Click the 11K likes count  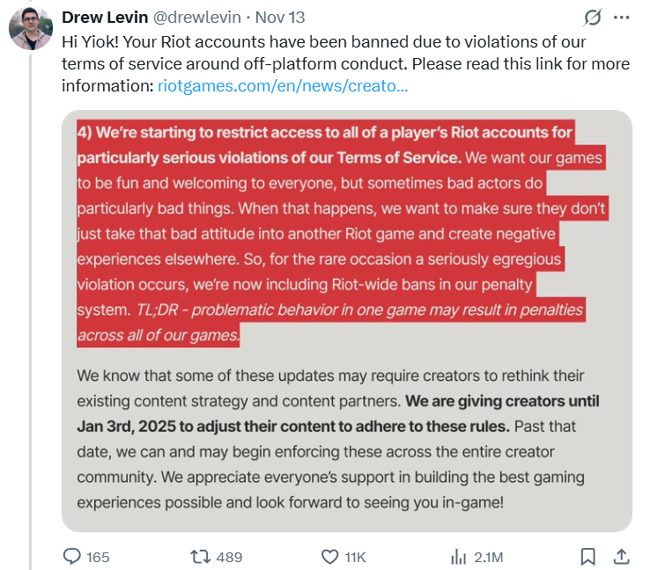coord(355,557)
